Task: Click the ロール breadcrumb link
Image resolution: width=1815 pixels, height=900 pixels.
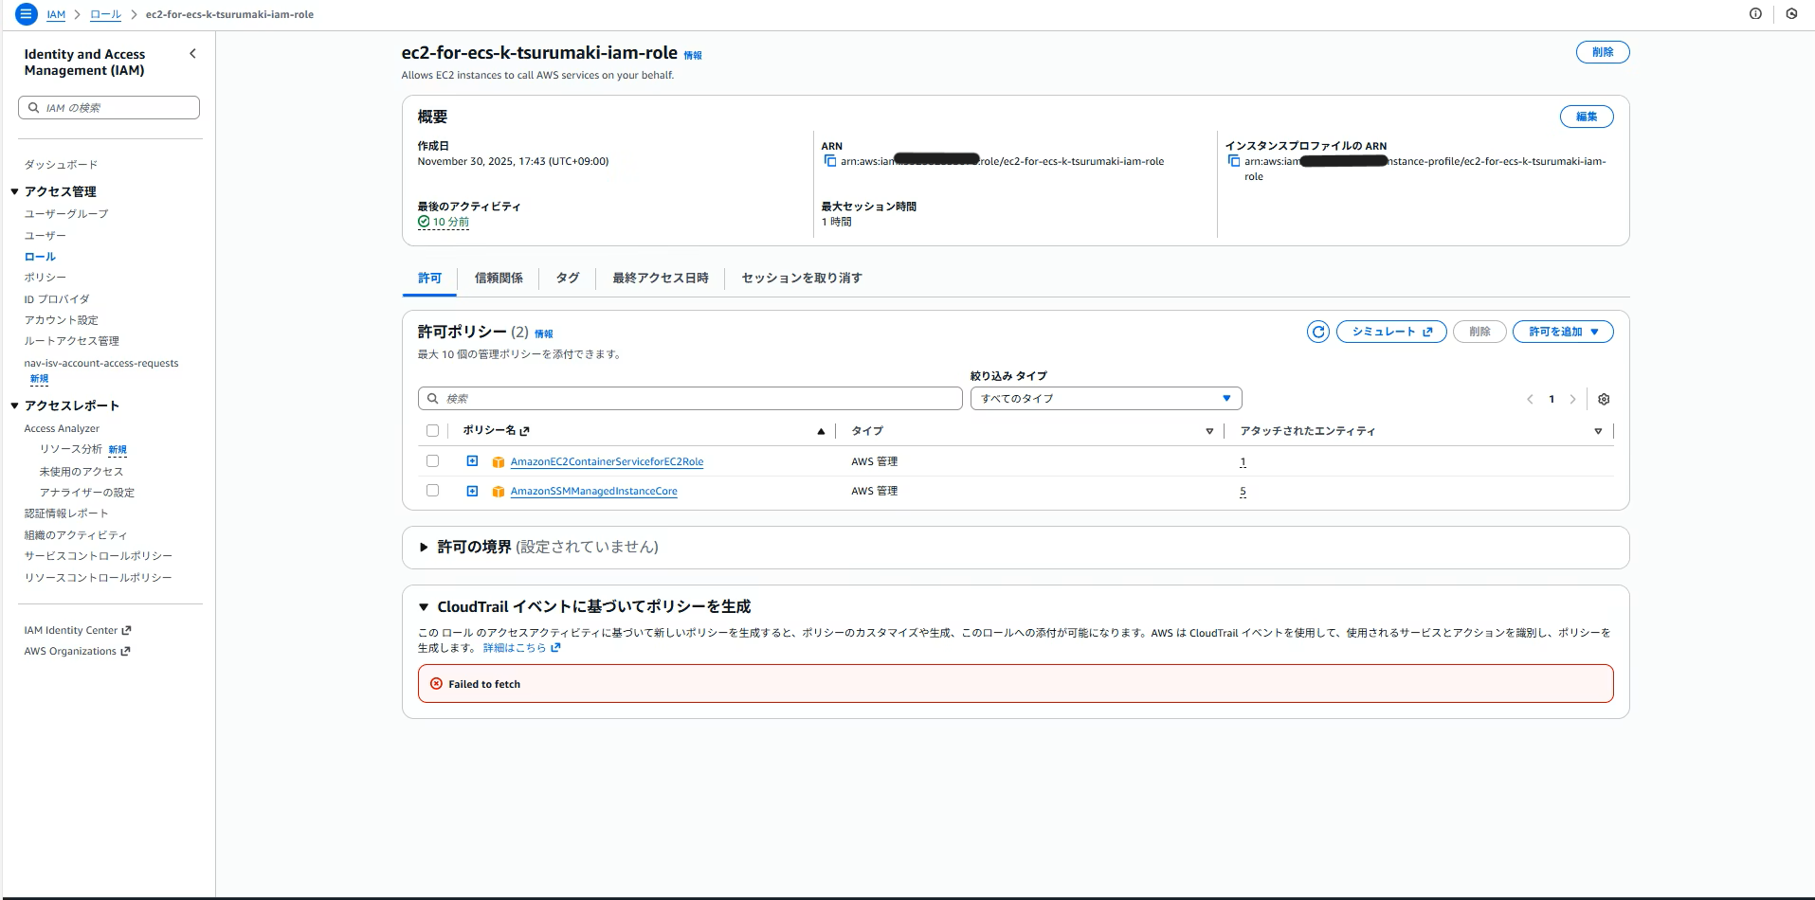Action: (105, 15)
